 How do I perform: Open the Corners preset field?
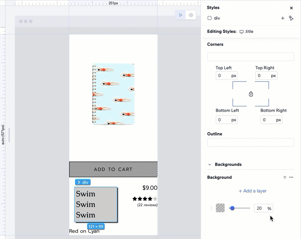[251, 57]
